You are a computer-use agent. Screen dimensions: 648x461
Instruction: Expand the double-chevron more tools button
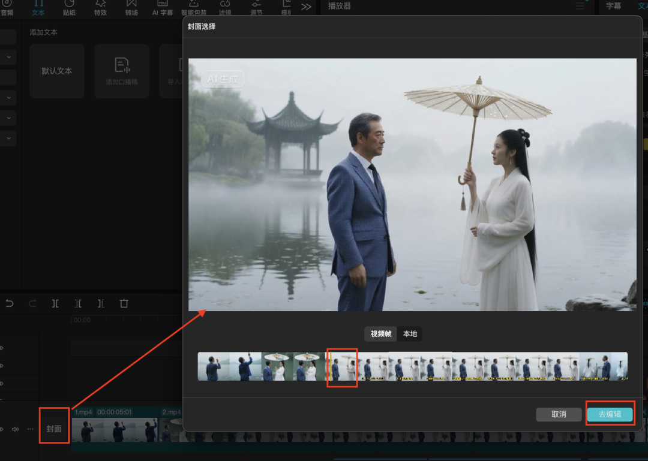pyautogui.click(x=306, y=7)
